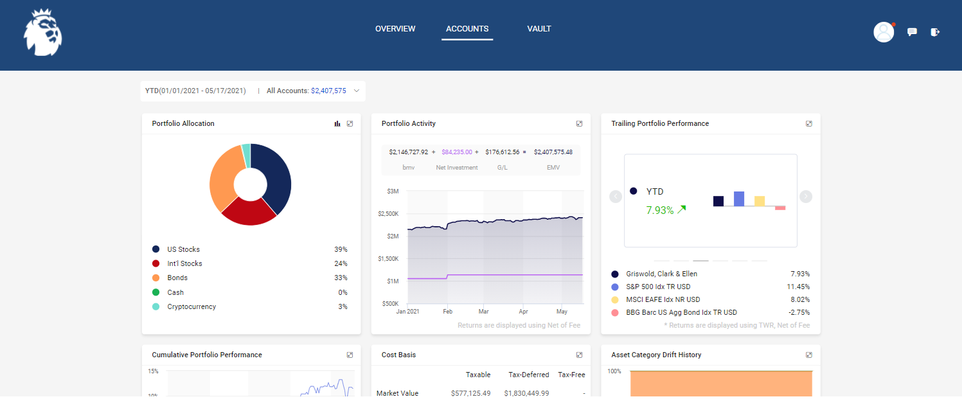Screen dimensions: 962x399
Task: Toggle US Stocks in the allocation legend
Action: pos(183,249)
